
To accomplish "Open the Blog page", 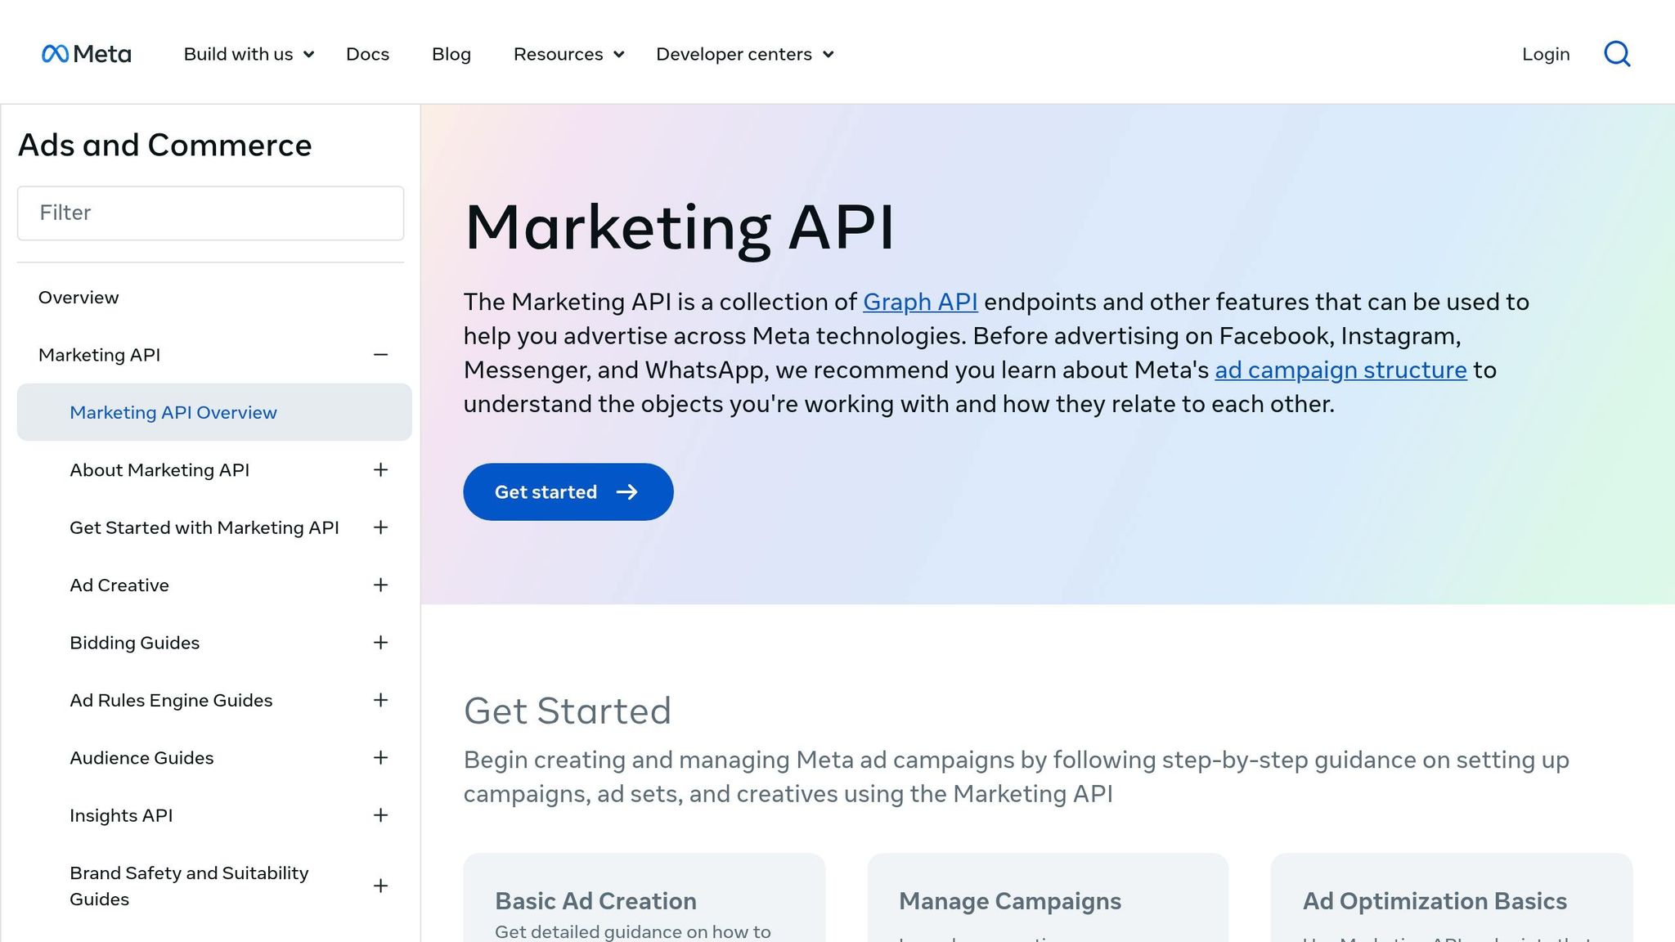I will [451, 54].
